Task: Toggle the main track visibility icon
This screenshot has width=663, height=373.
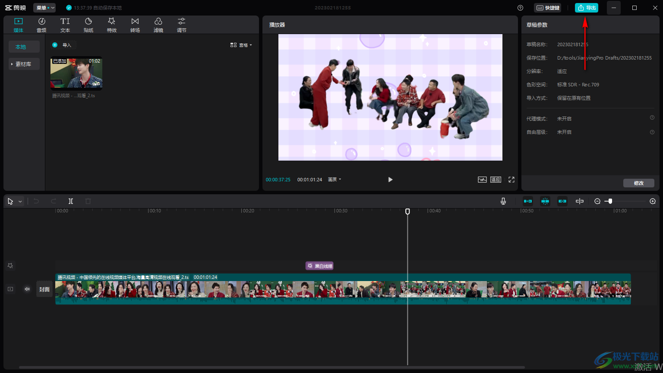Action: tap(10, 289)
